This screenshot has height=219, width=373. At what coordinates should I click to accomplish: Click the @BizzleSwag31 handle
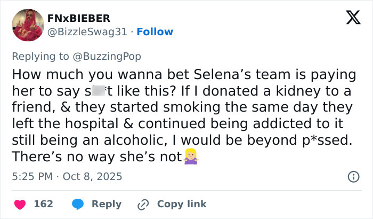[x=88, y=32]
